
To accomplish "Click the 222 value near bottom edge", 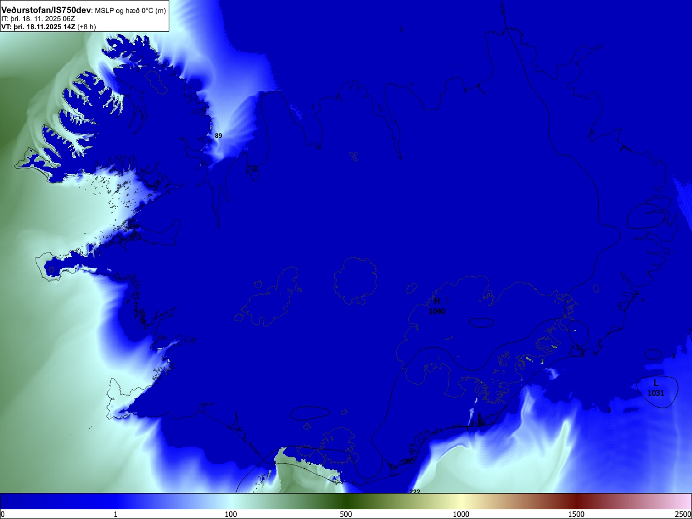I will click(415, 491).
